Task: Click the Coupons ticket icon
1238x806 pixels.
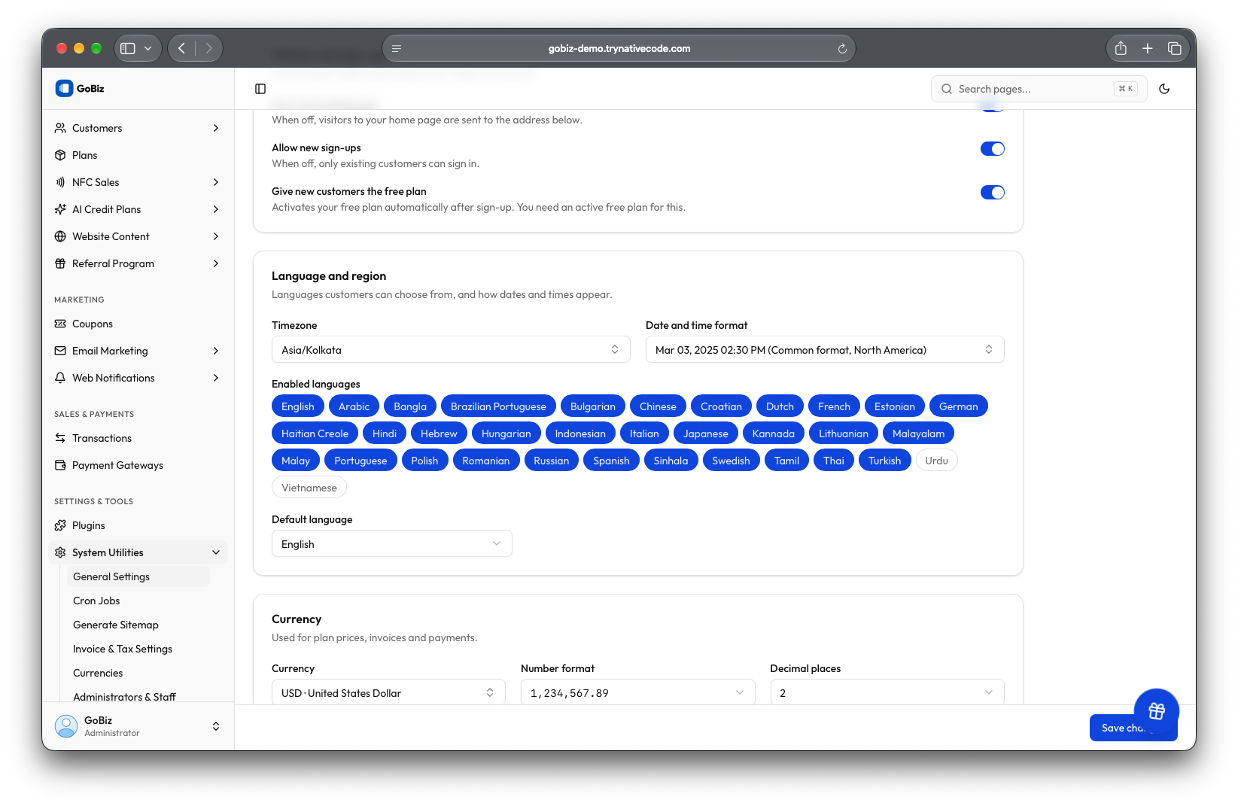Action: click(x=60, y=324)
